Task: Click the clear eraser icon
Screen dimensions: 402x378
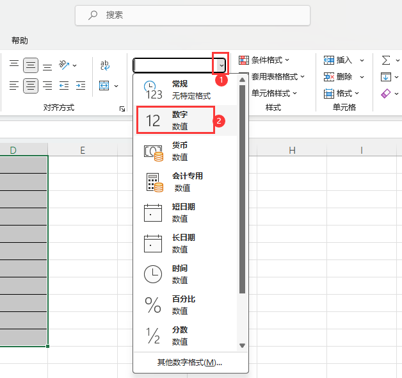Action: pyautogui.click(x=386, y=94)
